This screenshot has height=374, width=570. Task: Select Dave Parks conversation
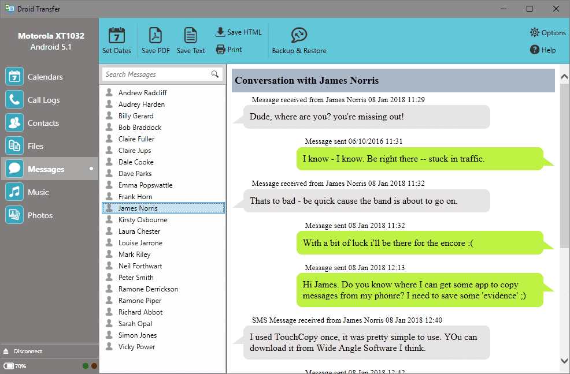click(163, 174)
